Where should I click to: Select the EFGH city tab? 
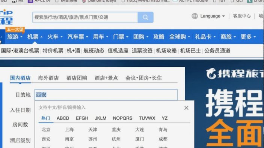tap(82, 118)
